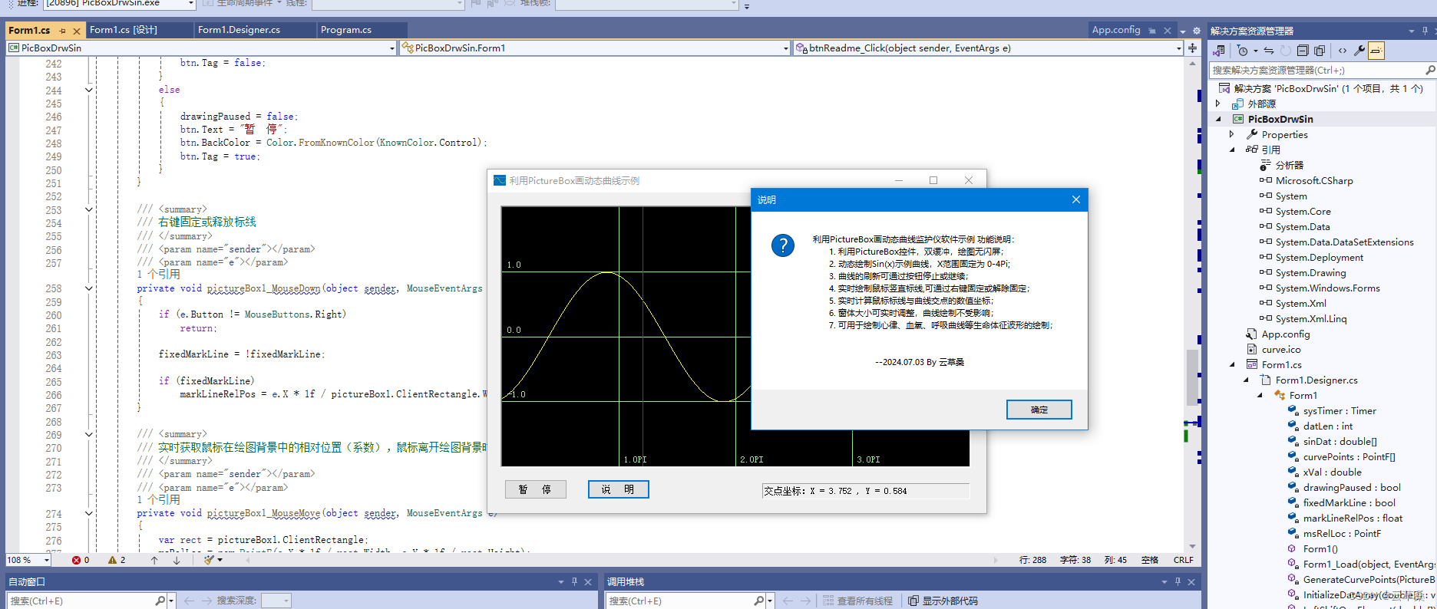Screen dimensions: 1437x609
Task: Select the 分析器 analyzers node
Action: [x=1289, y=165]
